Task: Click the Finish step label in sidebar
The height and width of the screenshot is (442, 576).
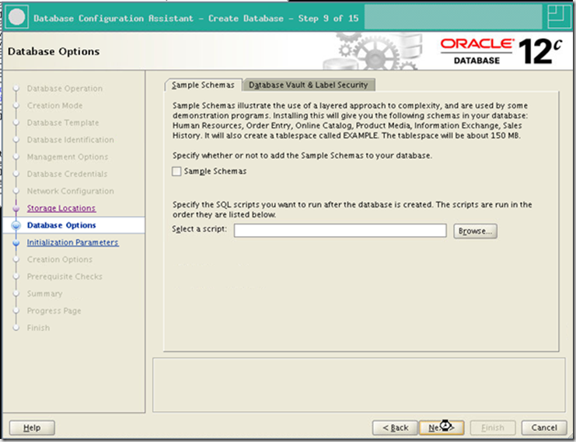Action: tap(38, 328)
